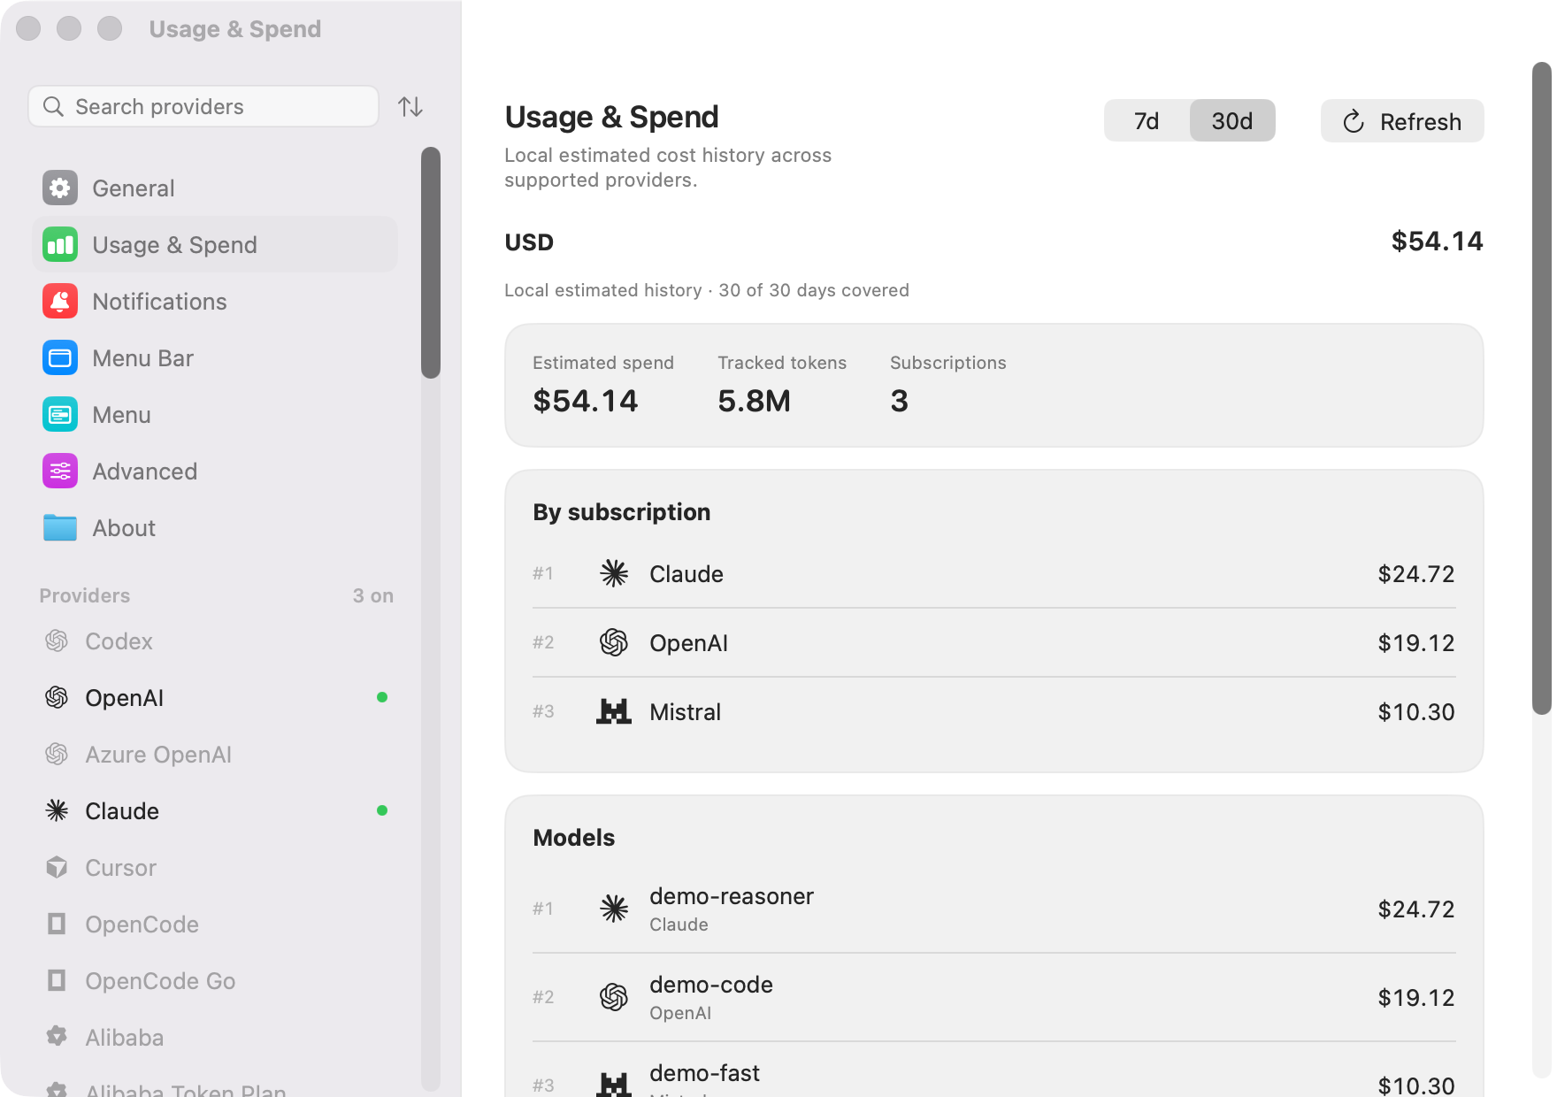Click the About folder icon
Image resolution: width=1557 pixels, height=1097 pixels.
pos(60,527)
